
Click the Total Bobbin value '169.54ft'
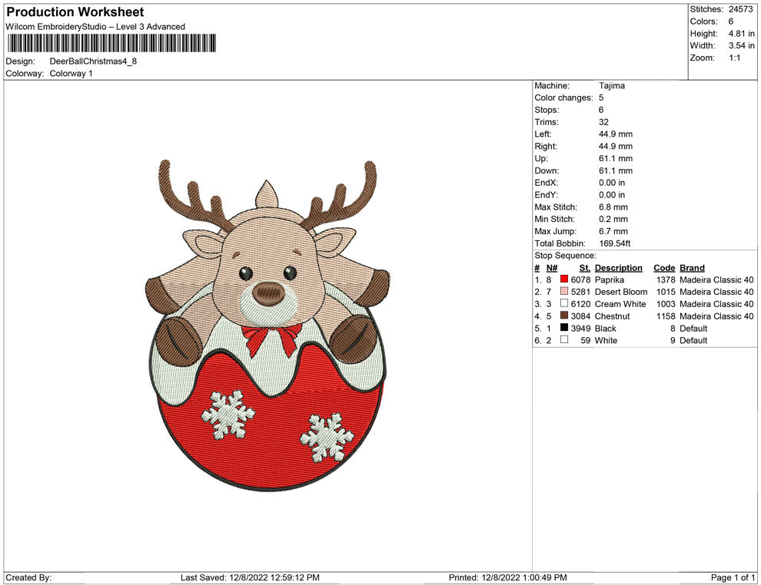[614, 243]
